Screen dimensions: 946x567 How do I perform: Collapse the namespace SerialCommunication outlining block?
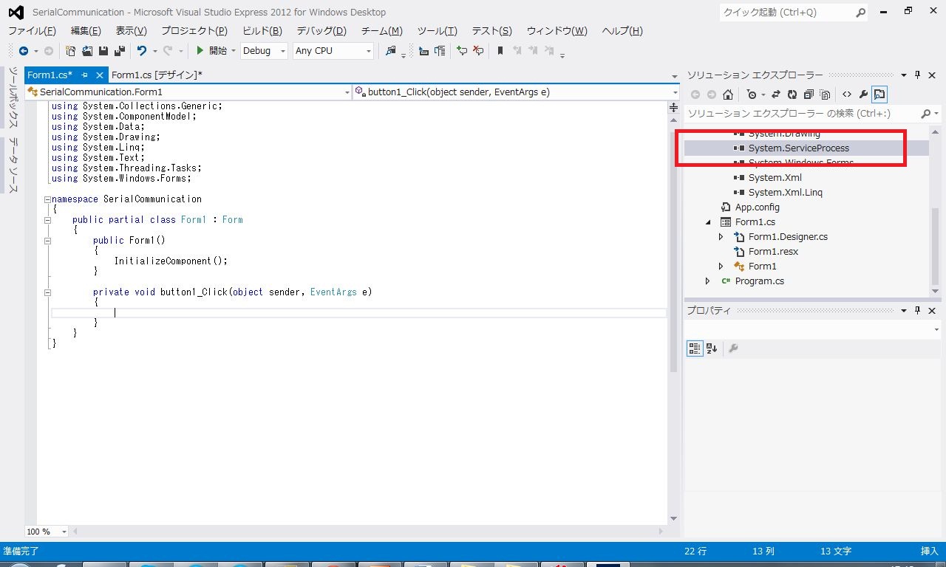point(47,199)
